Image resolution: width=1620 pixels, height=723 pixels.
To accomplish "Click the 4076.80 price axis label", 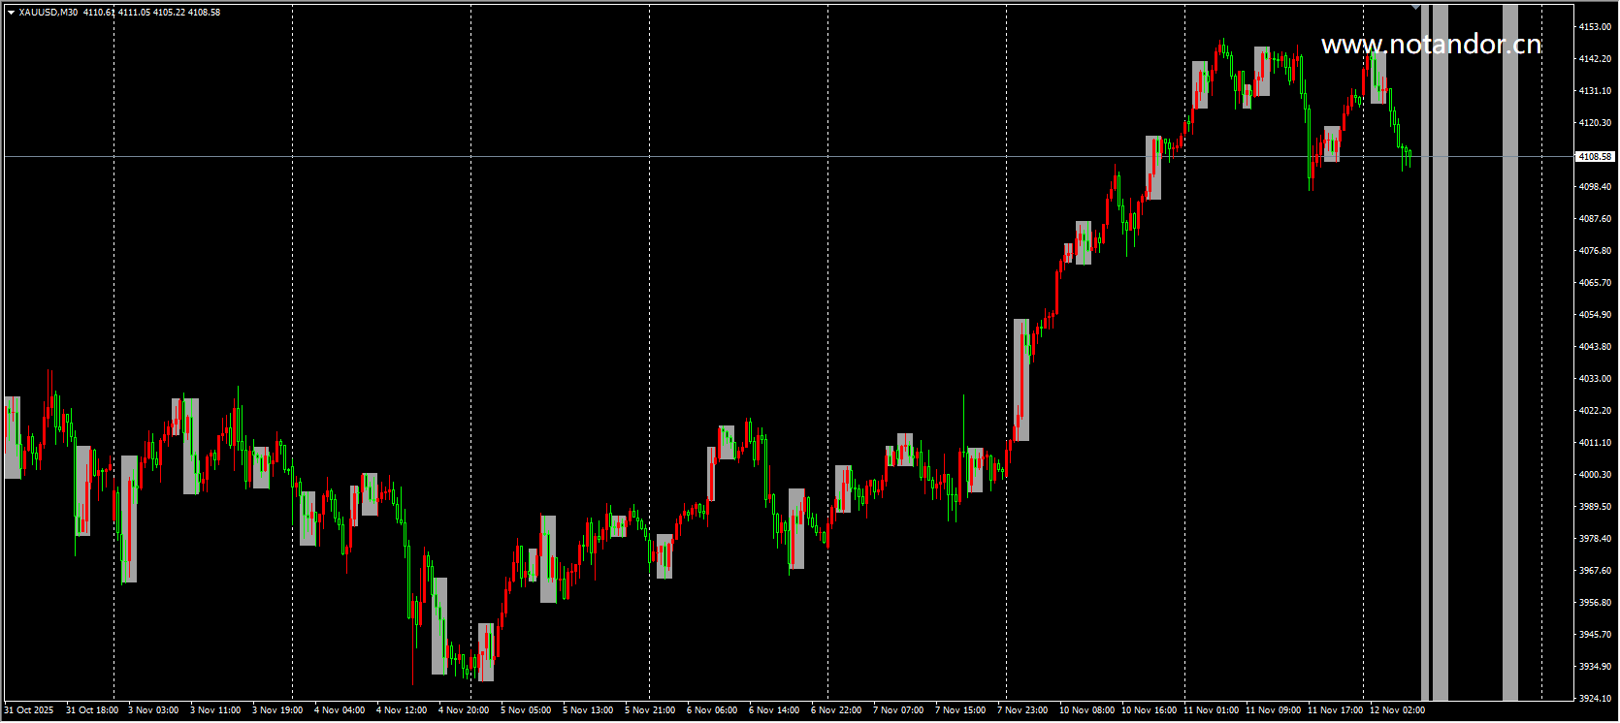I will point(1595,251).
